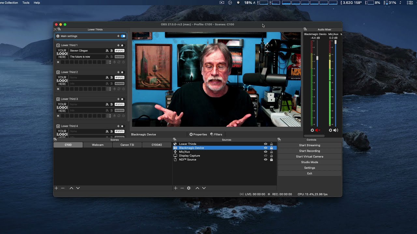Adjust the Mic/Aux volume fader
This screenshot has width=417, height=234.
pyautogui.click(x=335, y=42)
